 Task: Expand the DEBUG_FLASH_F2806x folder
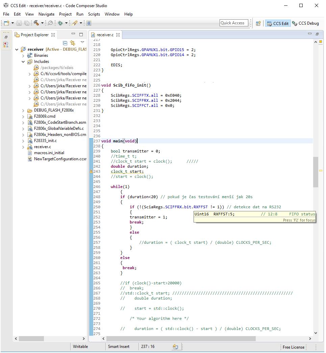click(23, 110)
